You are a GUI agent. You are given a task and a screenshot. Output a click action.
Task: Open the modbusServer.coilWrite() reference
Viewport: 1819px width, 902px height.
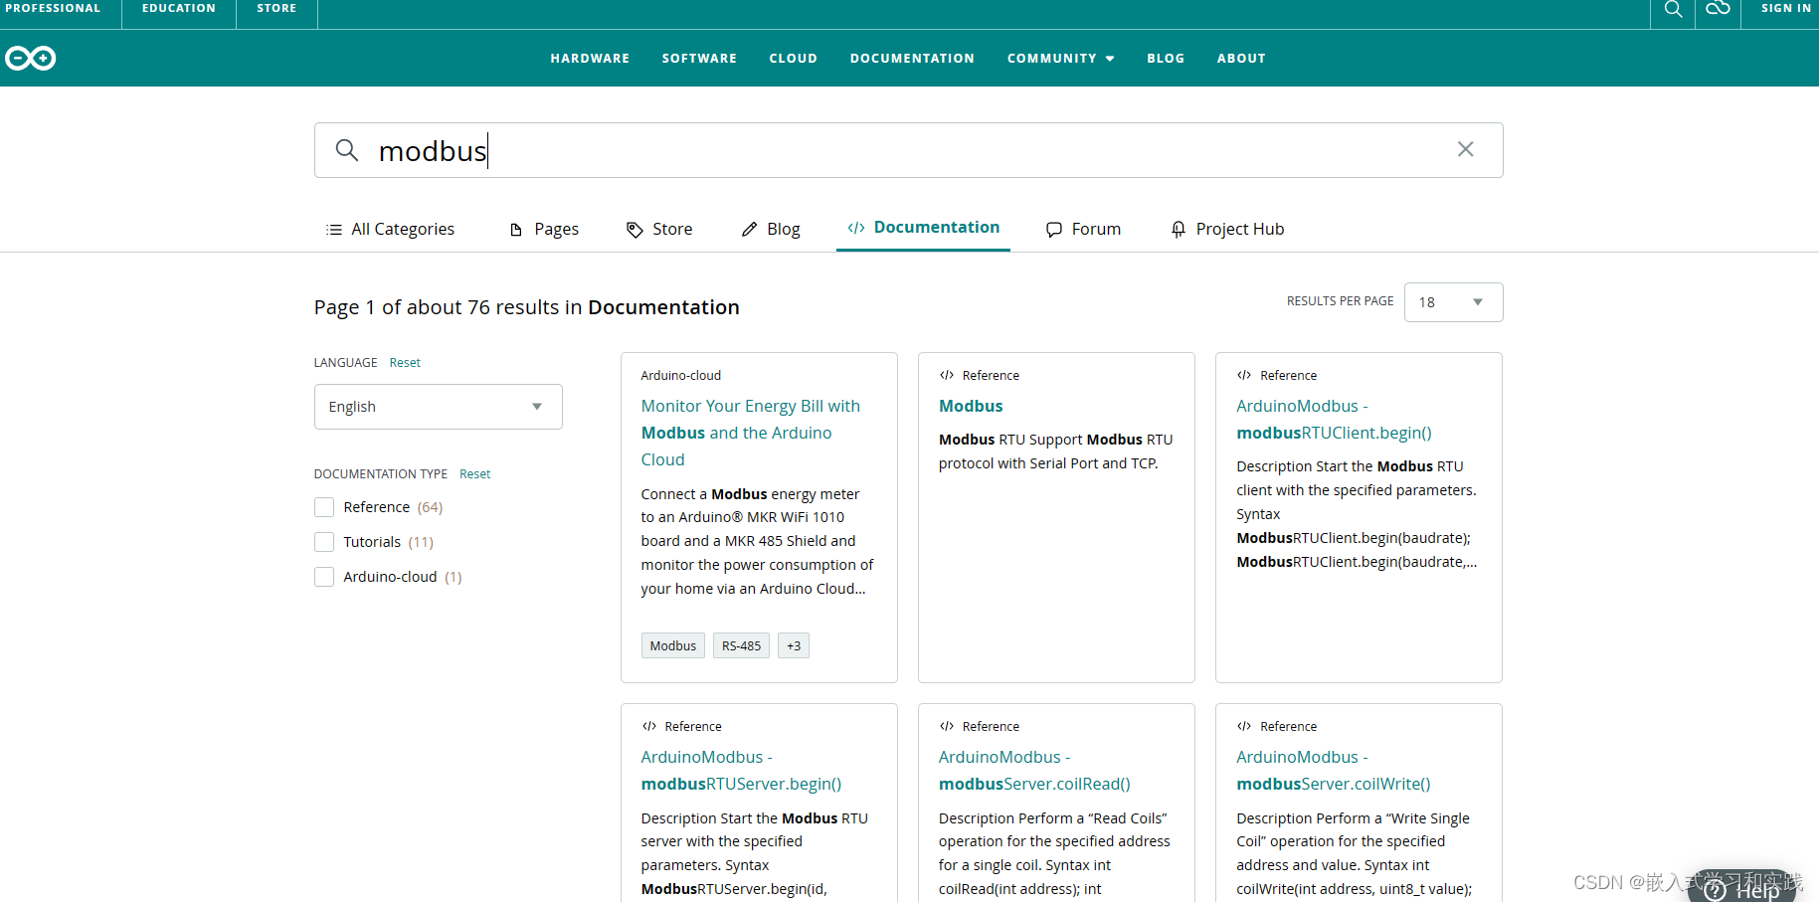point(1333,771)
